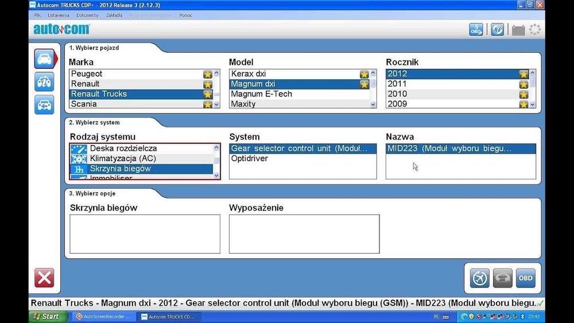Click the gray vehicle scan button at bottom
The height and width of the screenshot is (323, 574).
(503, 278)
